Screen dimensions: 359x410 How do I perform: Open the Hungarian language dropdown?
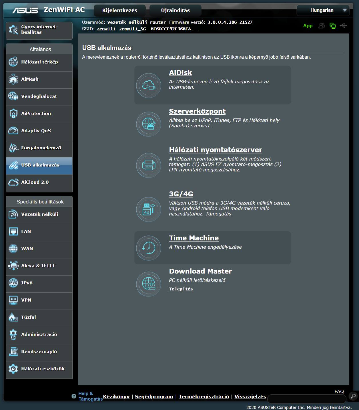[323, 10]
